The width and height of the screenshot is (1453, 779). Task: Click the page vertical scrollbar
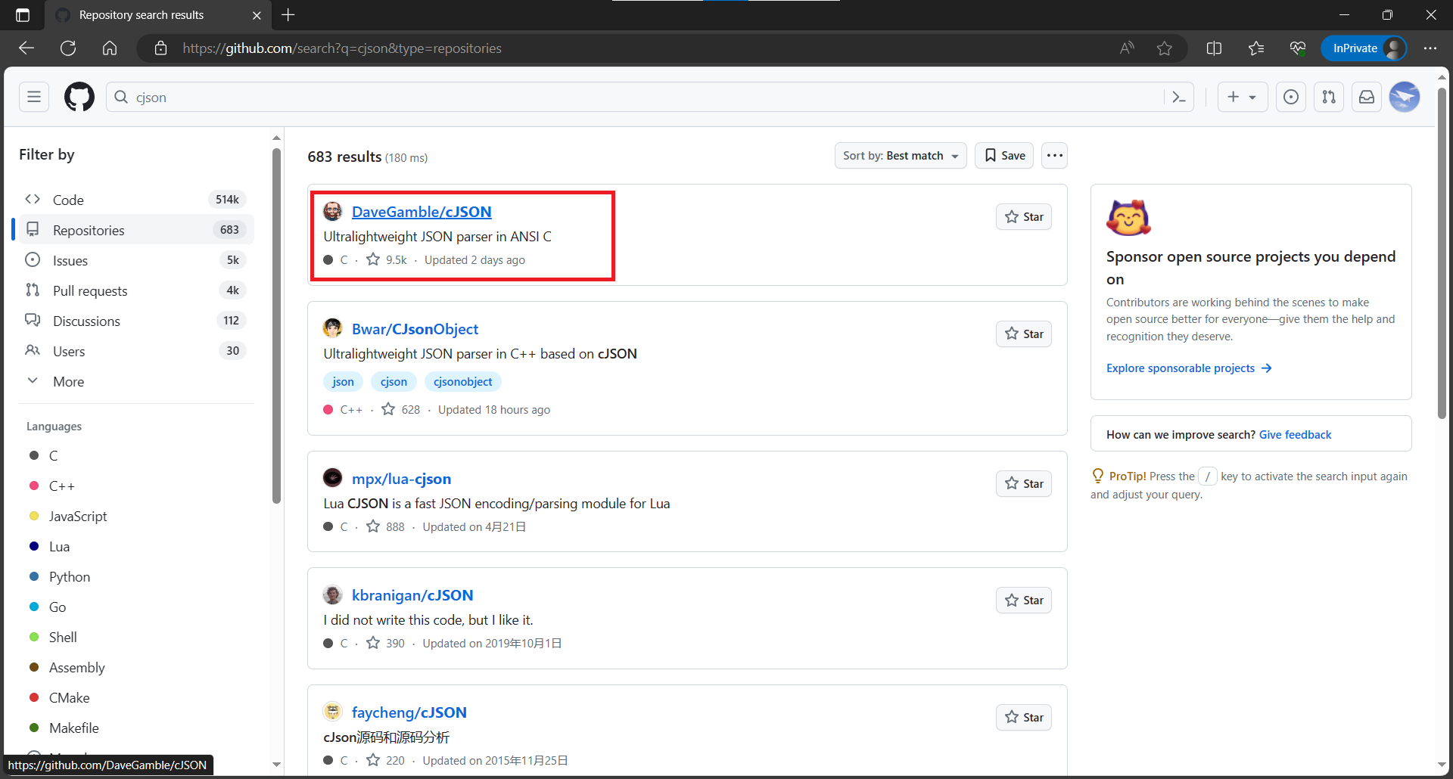coord(1442,253)
